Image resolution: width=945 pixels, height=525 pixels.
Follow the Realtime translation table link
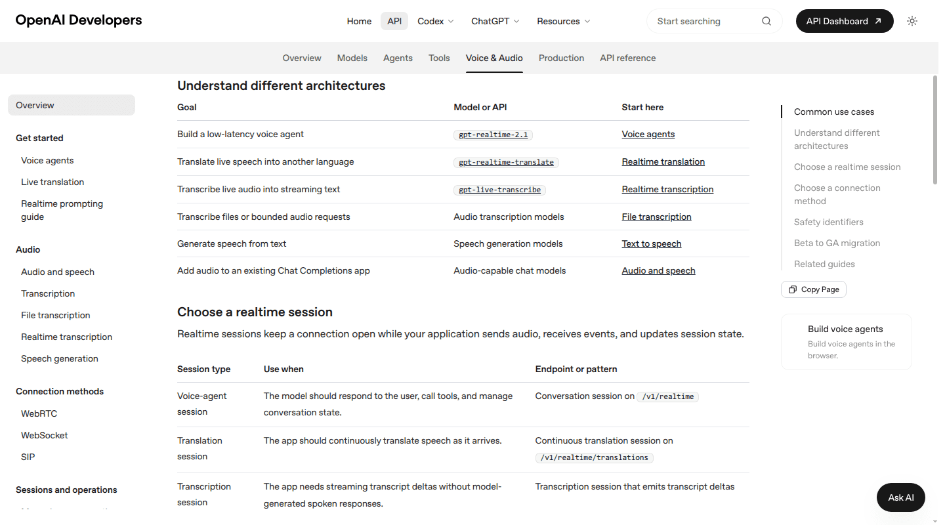pyautogui.click(x=663, y=161)
